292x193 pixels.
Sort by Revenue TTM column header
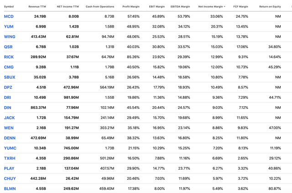click(x=37, y=6)
